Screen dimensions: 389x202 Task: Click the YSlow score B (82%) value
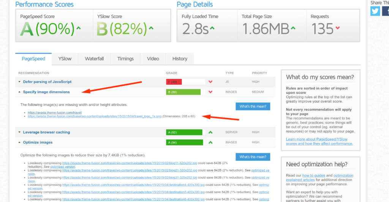click(x=122, y=29)
